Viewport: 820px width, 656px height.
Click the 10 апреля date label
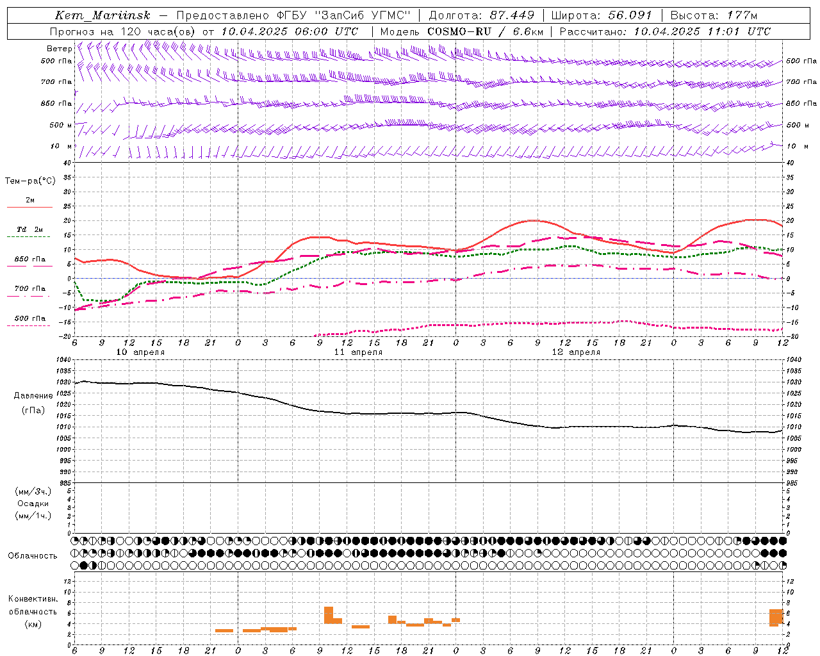140,352
